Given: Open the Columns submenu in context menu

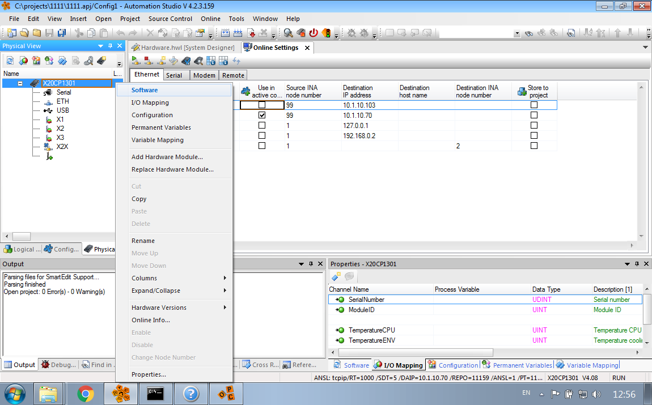Looking at the screenshot, I should pyautogui.click(x=174, y=278).
